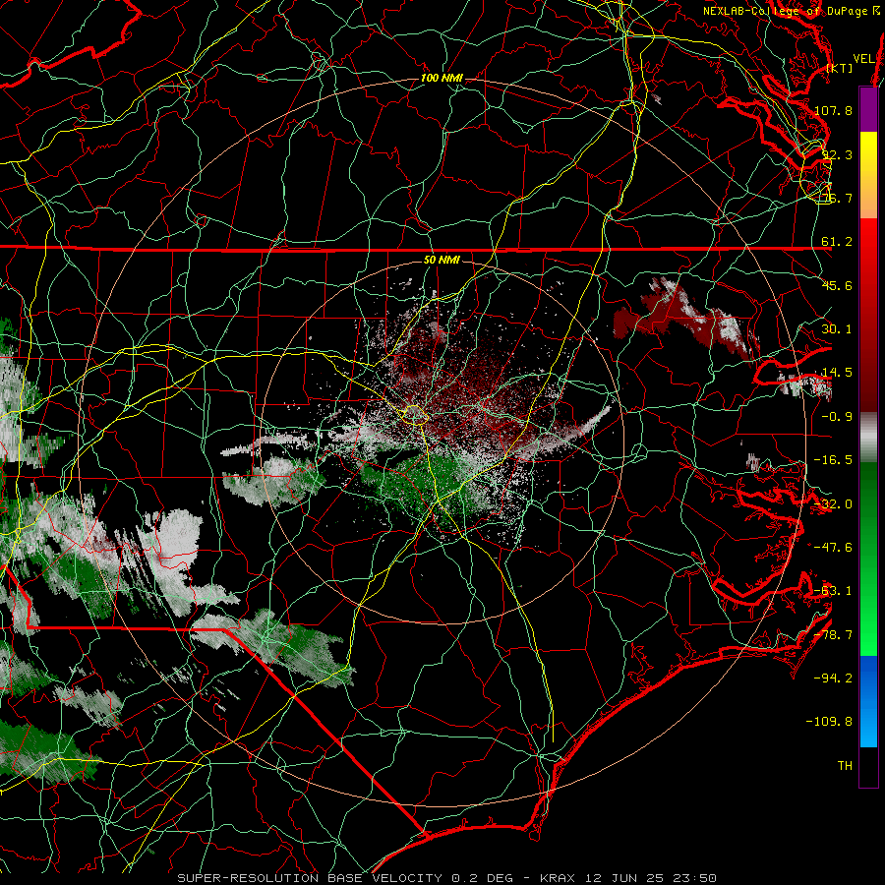Click the -47.6 velocity scale value

coord(833,548)
